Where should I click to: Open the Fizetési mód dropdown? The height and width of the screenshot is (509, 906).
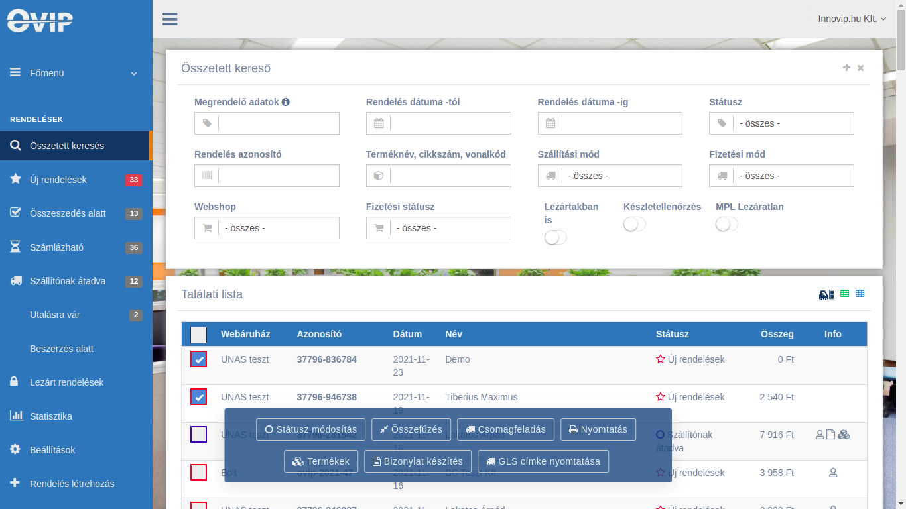781,176
